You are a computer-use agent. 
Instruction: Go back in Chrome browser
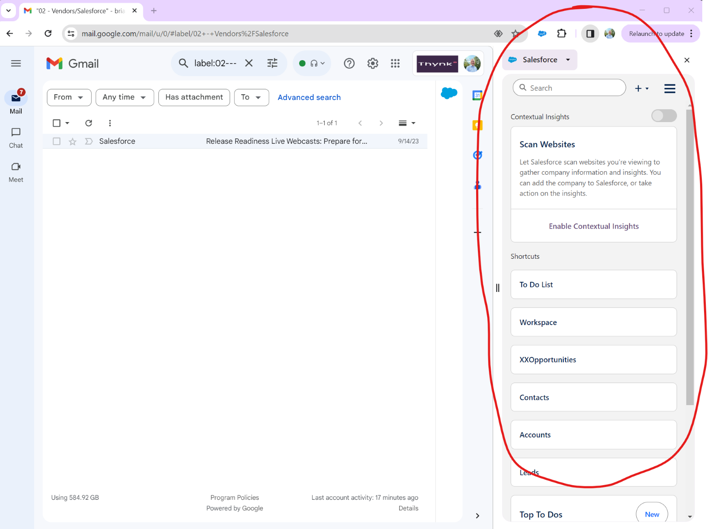pos(10,34)
